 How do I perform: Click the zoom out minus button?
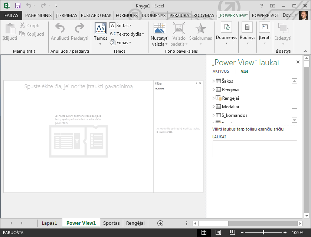pyautogui.click(x=242, y=233)
